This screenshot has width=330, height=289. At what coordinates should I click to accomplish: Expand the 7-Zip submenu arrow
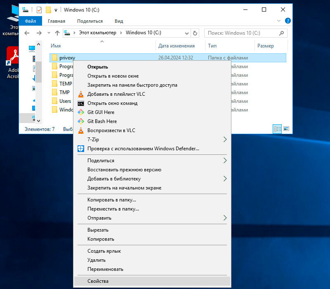point(225,140)
